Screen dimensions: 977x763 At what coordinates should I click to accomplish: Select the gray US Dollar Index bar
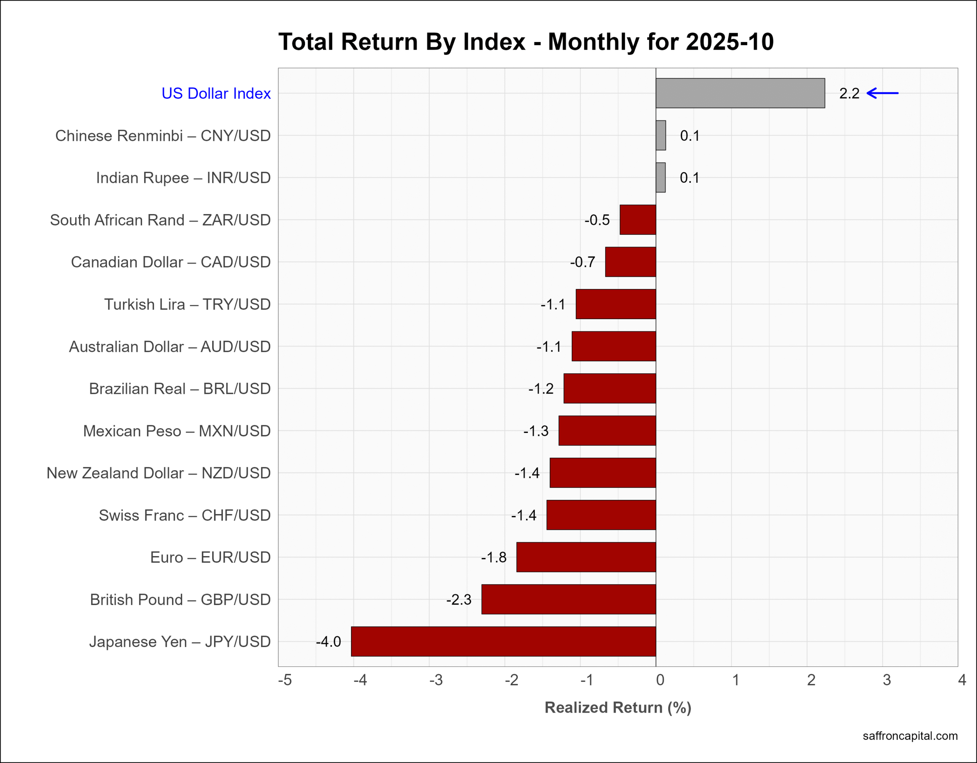[x=740, y=93]
